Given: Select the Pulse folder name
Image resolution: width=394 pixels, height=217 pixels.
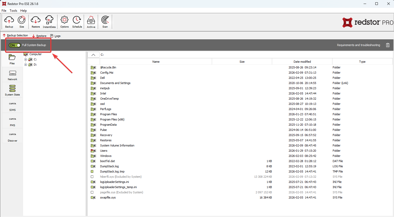Looking at the screenshot, I should click(x=103, y=130).
